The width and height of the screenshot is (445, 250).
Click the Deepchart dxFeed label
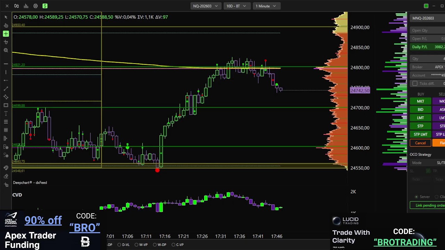tap(30, 183)
